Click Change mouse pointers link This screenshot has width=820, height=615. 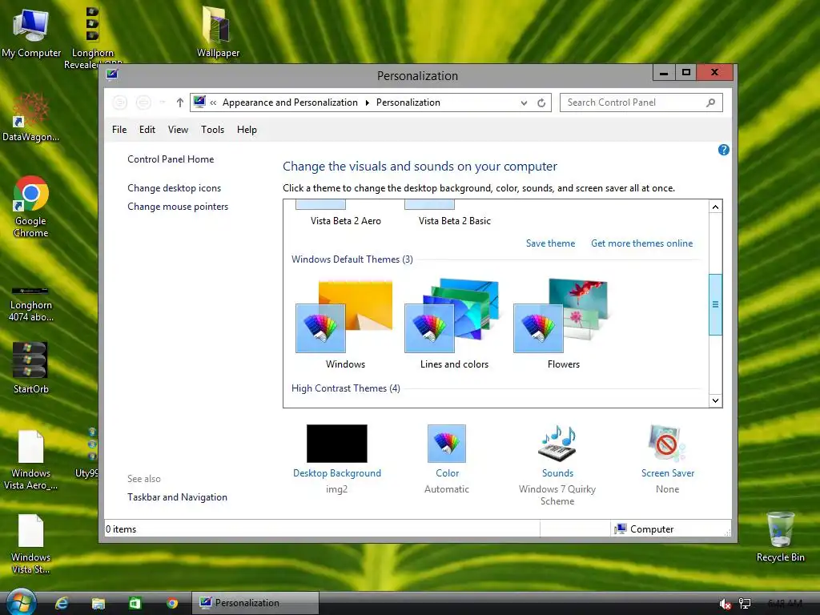pyautogui.click(x=178, y=207)
